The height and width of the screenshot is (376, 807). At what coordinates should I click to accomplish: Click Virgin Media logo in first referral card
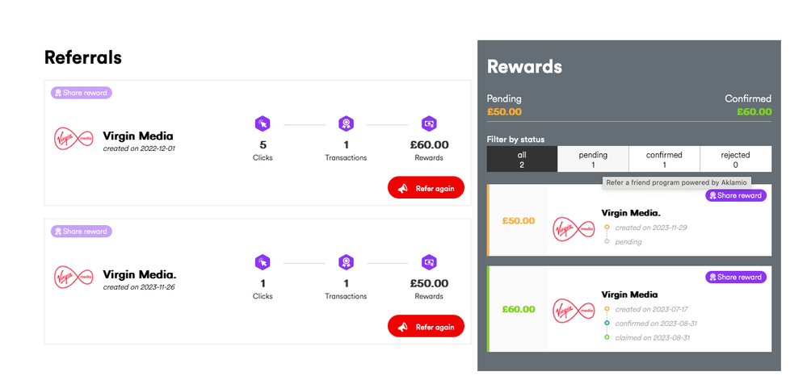pyautogui.click(x=74, y=138)
